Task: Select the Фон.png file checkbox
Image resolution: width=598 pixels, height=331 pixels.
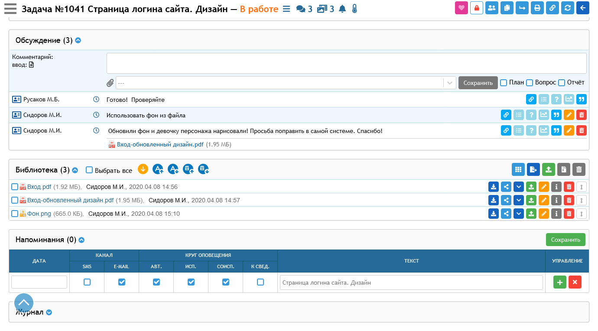Action: [x=15, y=214]
